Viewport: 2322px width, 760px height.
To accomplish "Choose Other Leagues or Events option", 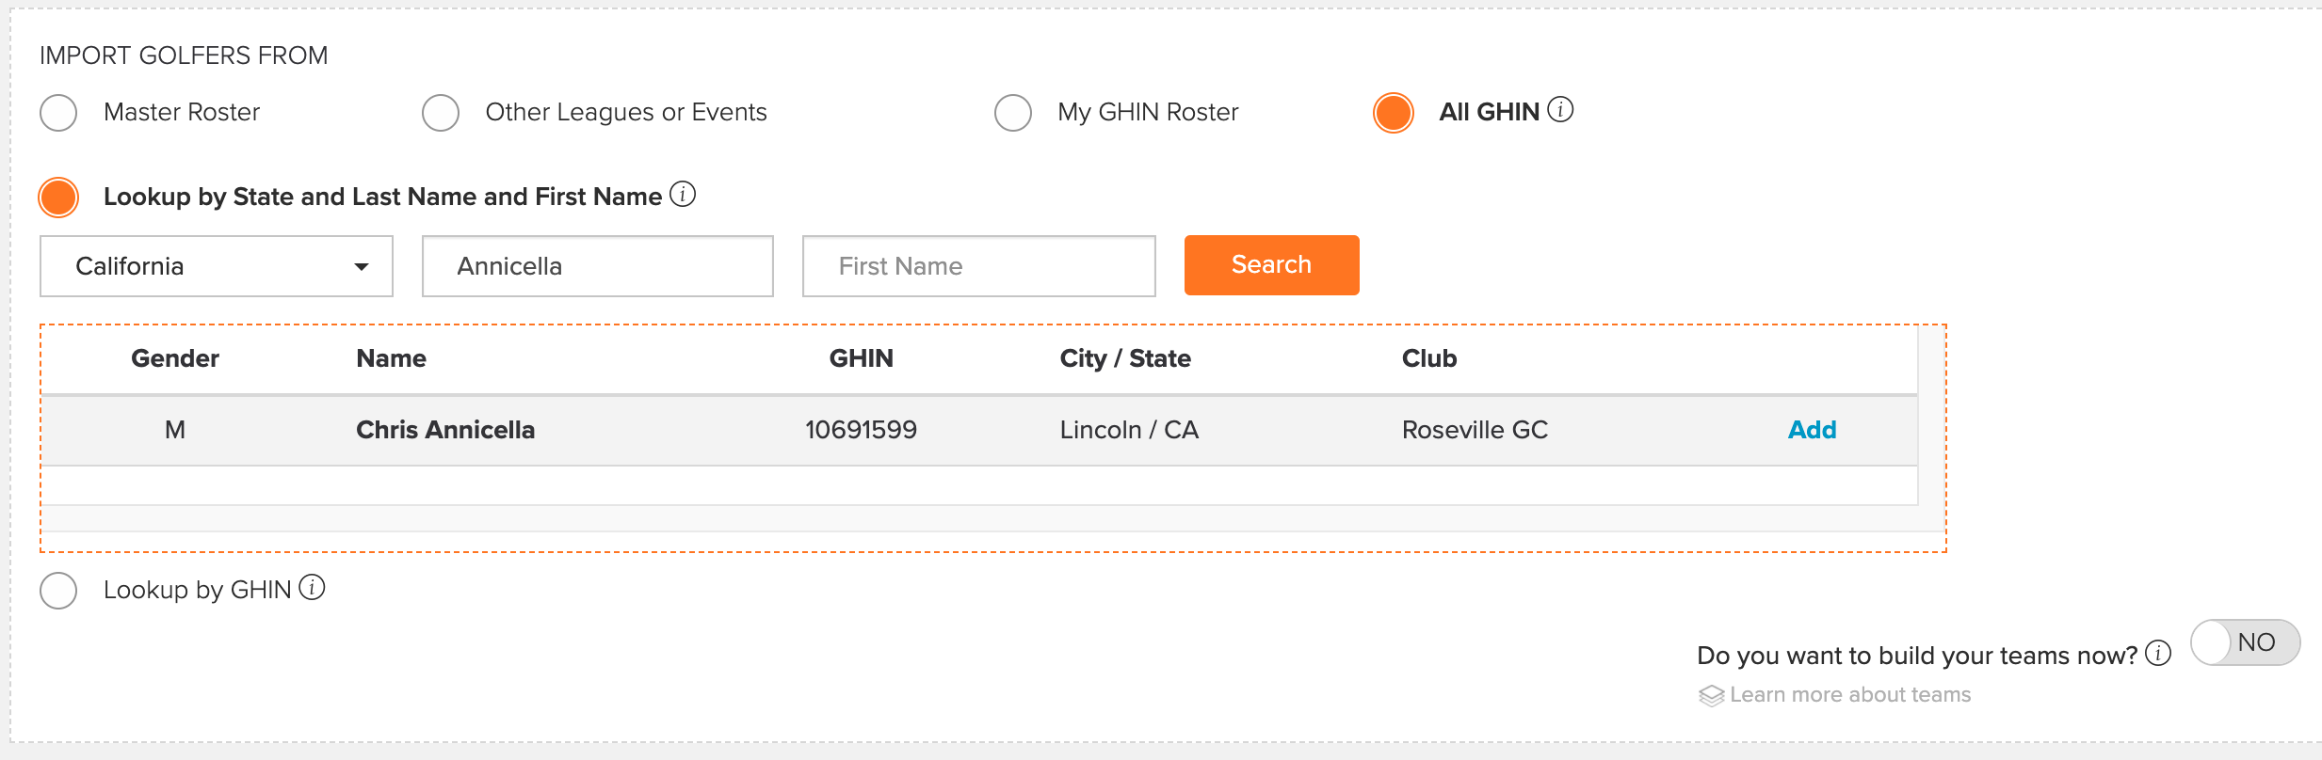I will point(441,113).
